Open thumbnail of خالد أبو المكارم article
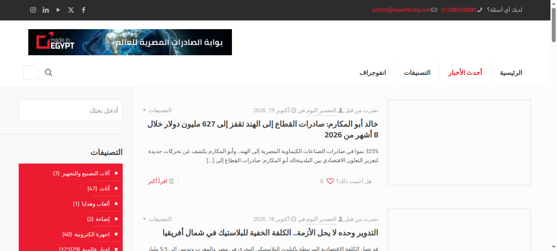 coord(459,143)
